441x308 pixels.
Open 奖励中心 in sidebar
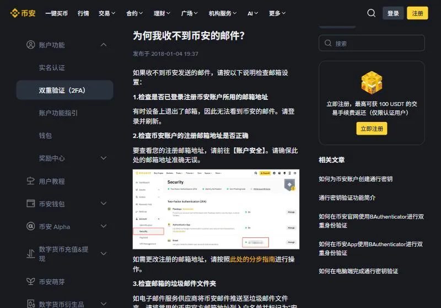[52, 158]
